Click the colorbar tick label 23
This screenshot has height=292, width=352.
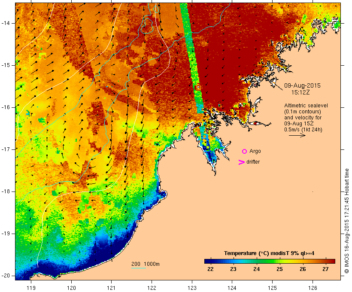pos(233,269)
